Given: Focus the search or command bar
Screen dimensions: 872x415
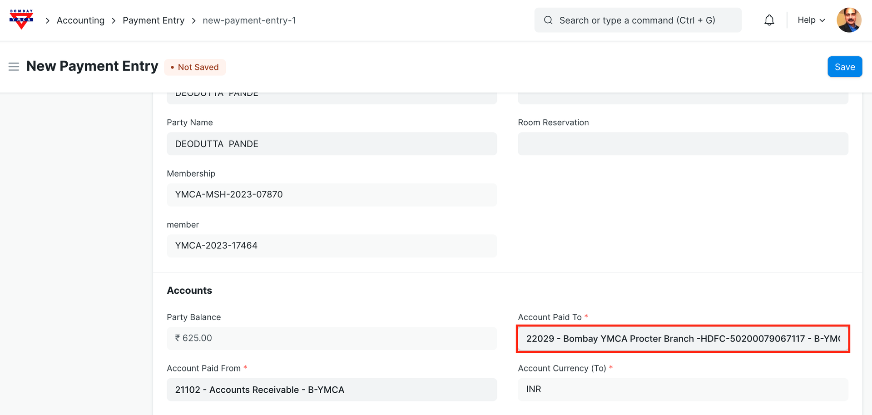Looking at the screenshot, I should pyautogui.click(x=637, y=20).
